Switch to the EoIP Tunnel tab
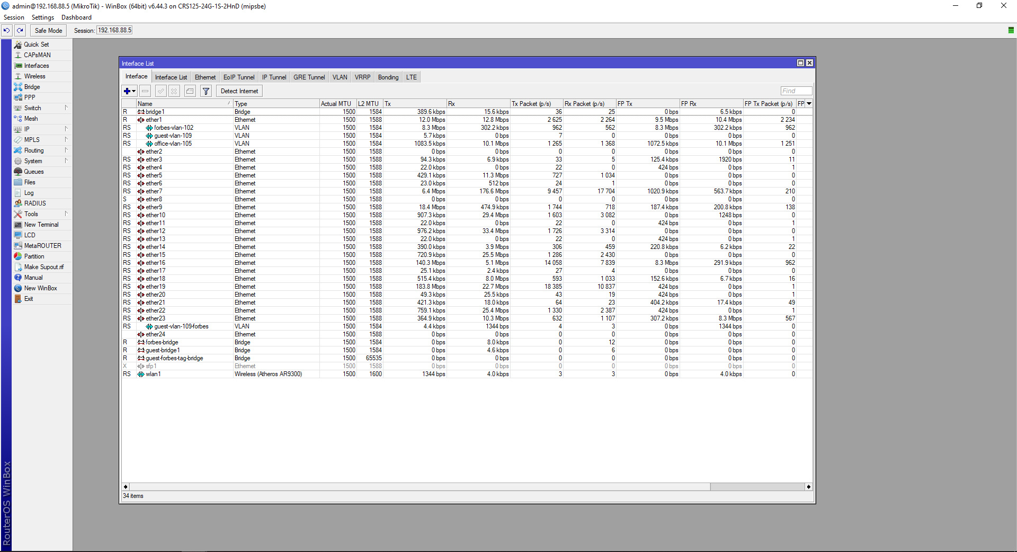Viewport: 1017px width, 552px height. (239, 77)
